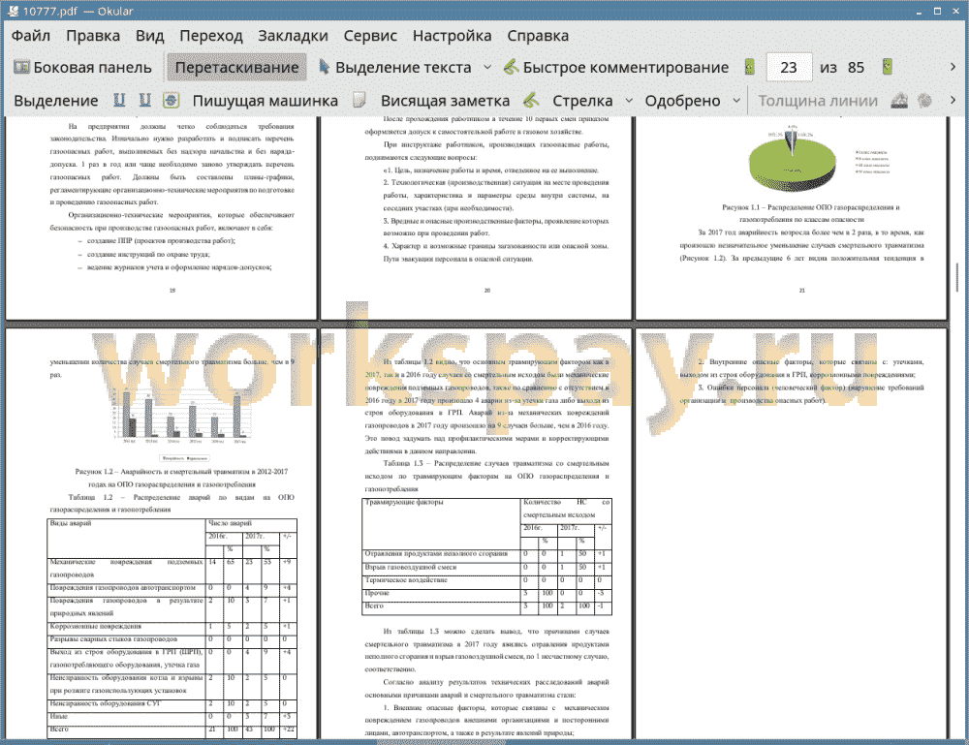Activate the Перетаскивание browse mode

[x=236, y=68]
